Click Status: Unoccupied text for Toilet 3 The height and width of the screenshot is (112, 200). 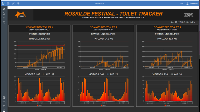pyautogui.click(x=167, y=34)
